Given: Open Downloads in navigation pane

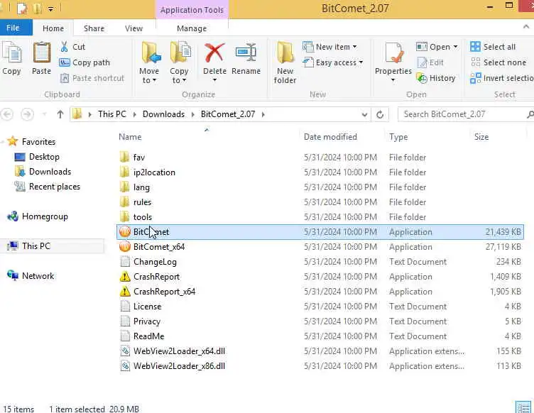Looking at the screenshot, I should (x=50, y=172).
